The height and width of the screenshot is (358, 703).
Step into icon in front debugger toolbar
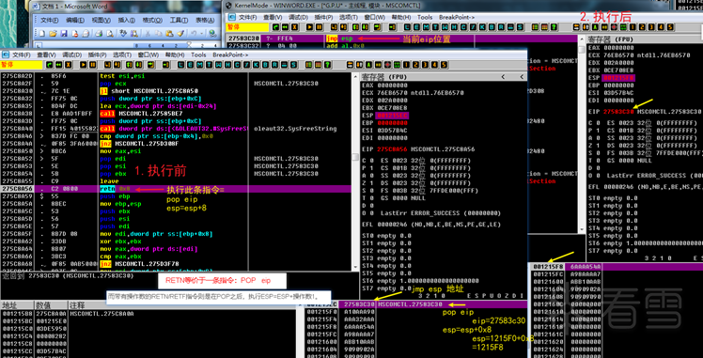[x=107, y=65]
